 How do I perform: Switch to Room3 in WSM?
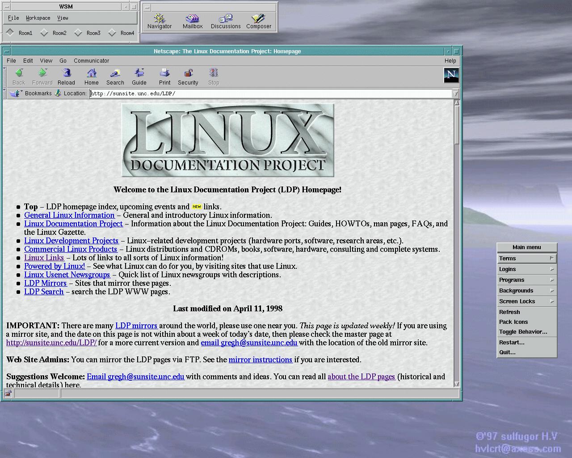point(78,33)
